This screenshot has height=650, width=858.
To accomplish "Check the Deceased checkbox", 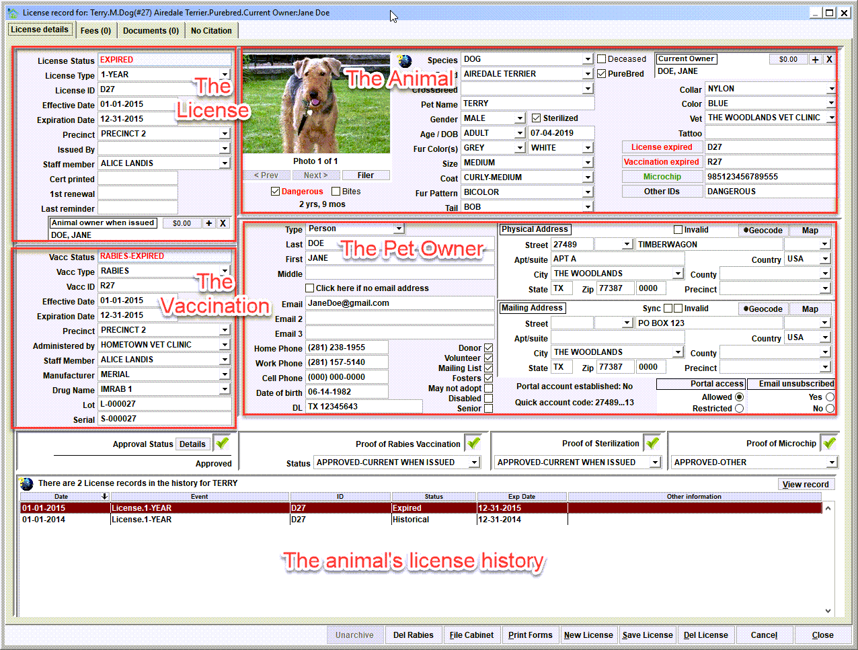I will 602,59.
